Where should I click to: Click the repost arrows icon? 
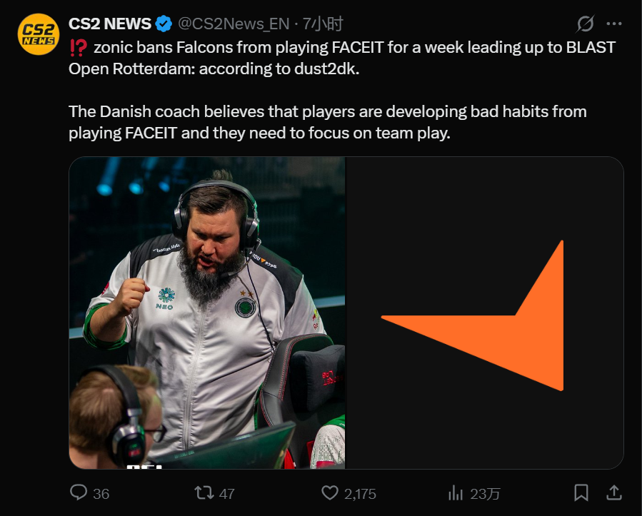[204, 492]
